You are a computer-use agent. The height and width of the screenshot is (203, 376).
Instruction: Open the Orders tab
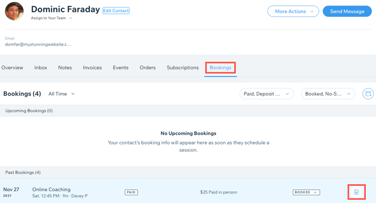click(x=148, y=68)
